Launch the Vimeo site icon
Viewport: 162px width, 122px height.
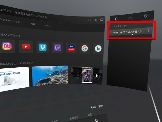(x=42, y=47)
